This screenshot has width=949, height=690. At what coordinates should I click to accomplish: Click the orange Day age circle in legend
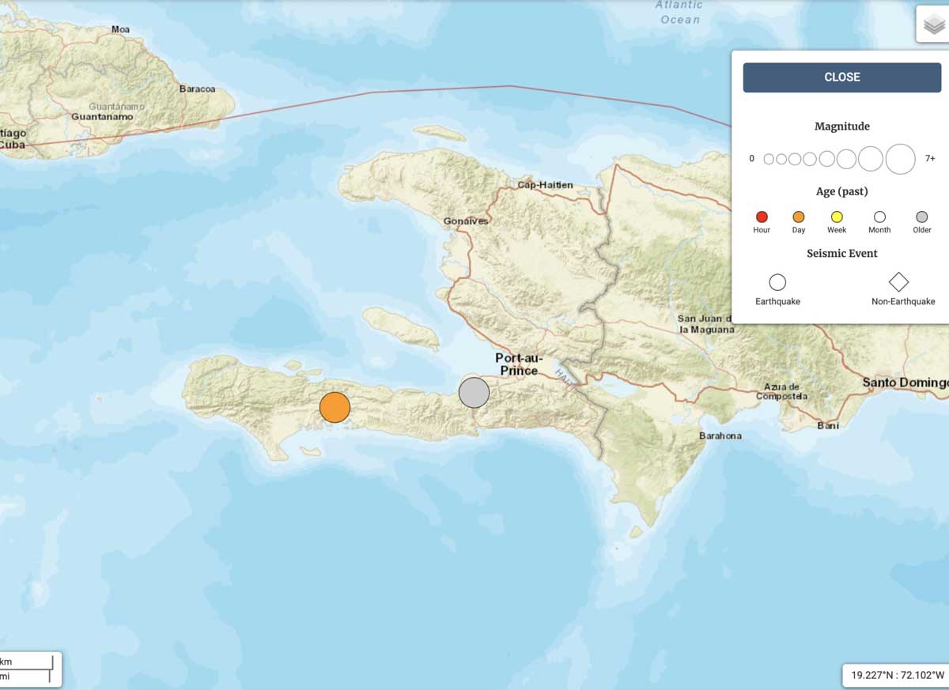(799, 217)
